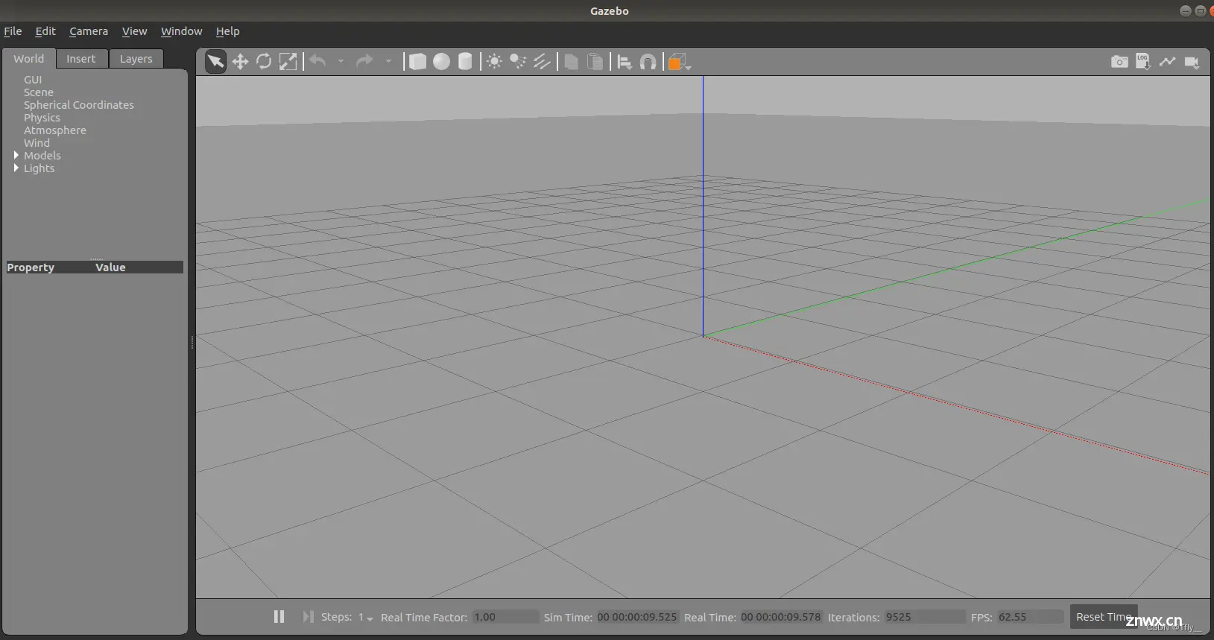The height and width of the screenshot is (640, 1214).
Task: Open the undo history dropdown arrow
Action: tap(341, 61)
